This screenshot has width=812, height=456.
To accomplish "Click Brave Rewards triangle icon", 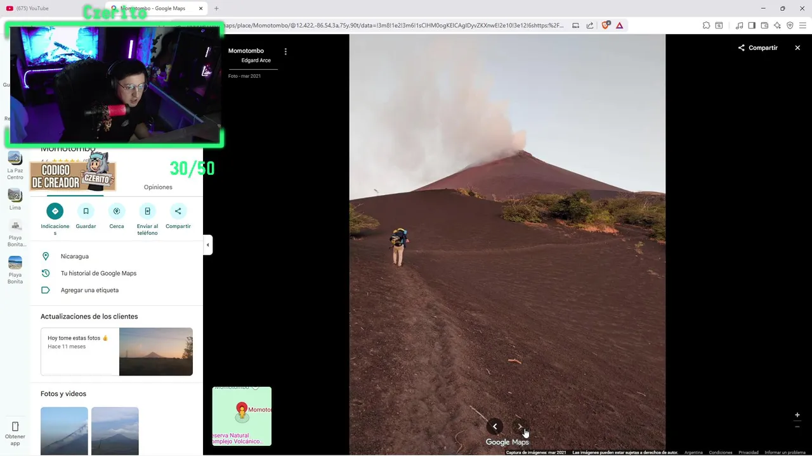I will pyautogui.click(x=619, y=25).
